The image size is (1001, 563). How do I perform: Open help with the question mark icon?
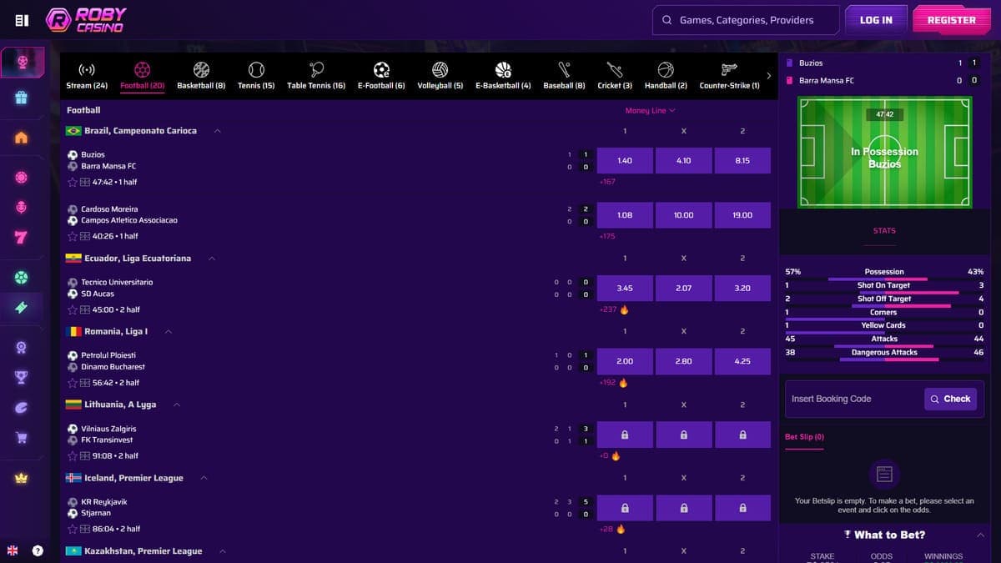click(x=38, y=550)
